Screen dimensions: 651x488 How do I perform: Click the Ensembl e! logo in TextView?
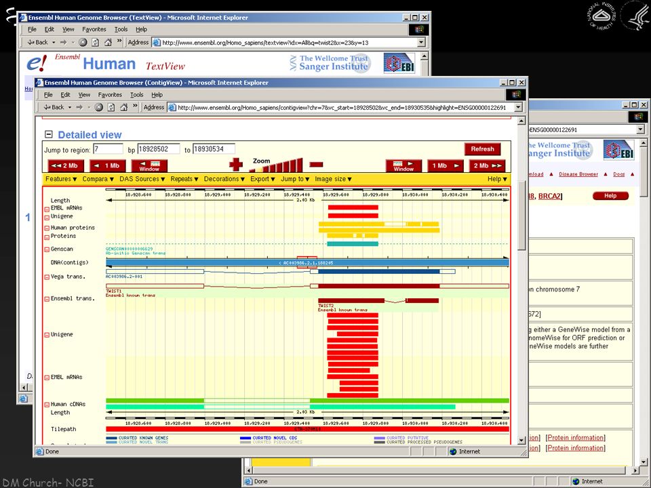[x=37, y=63]
